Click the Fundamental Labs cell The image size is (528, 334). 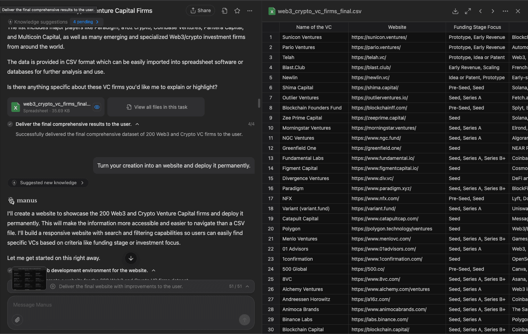tap(314, 158)
